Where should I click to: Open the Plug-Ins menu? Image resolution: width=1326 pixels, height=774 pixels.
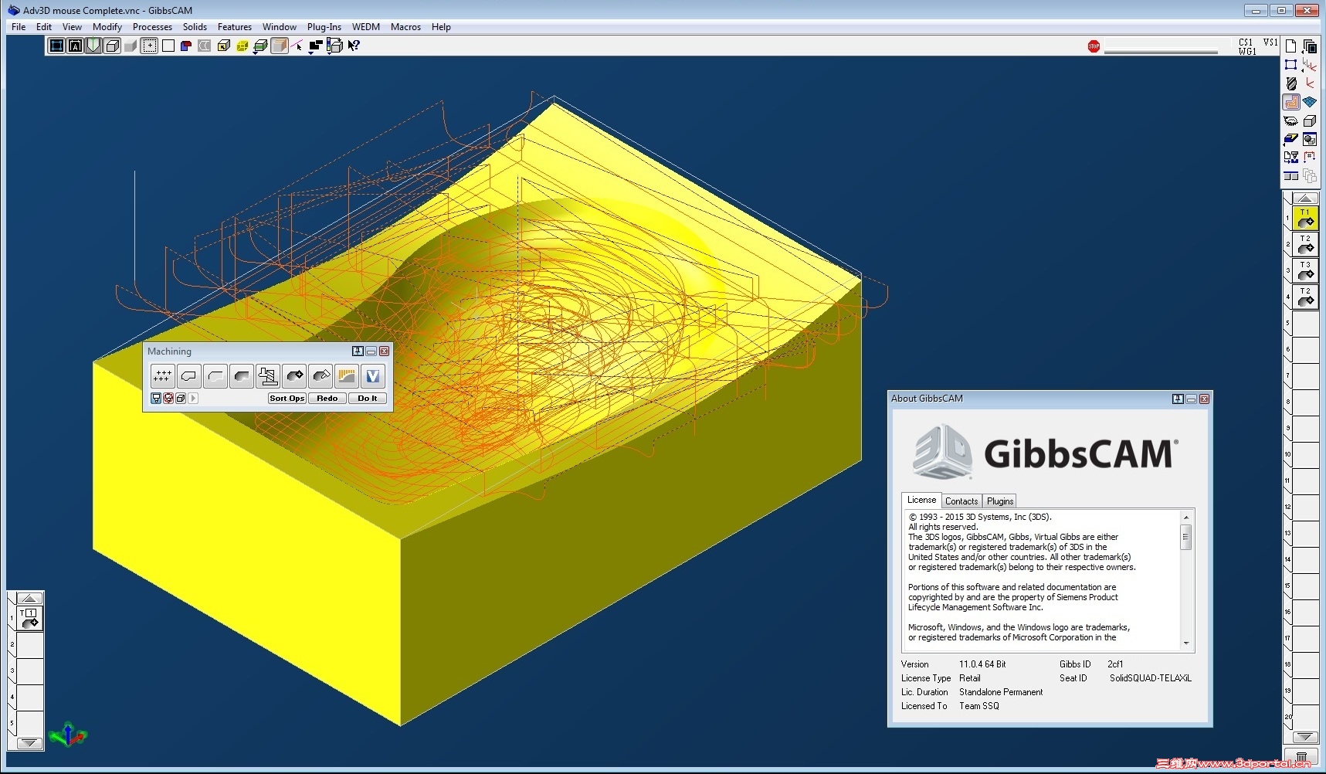[x=324, y=26]
